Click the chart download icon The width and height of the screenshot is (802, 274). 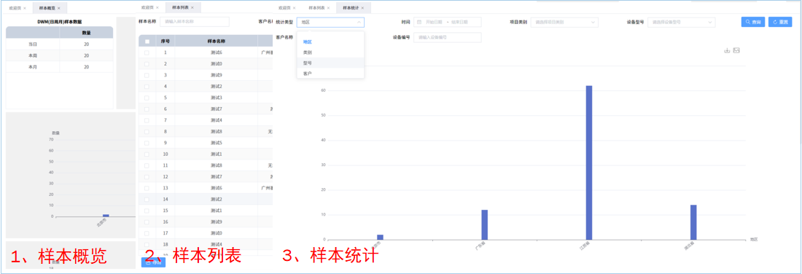(727, 50)
